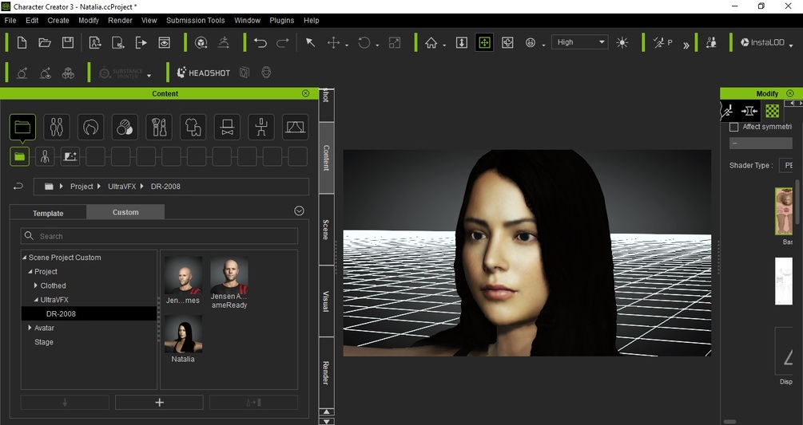Activate the Move tool crosshair icon
Image resolution: width=803 pixels, height=425 pixels.
(x=333, y=42)
